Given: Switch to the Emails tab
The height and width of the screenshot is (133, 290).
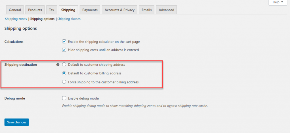Looking at the screenshot, I should click(x=146, y=10).
